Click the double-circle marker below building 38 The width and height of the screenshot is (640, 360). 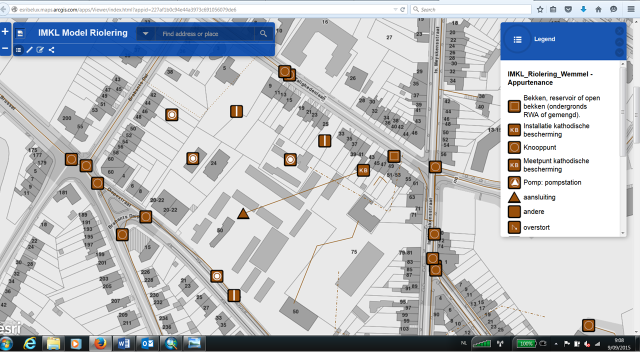tap(172, 115)
